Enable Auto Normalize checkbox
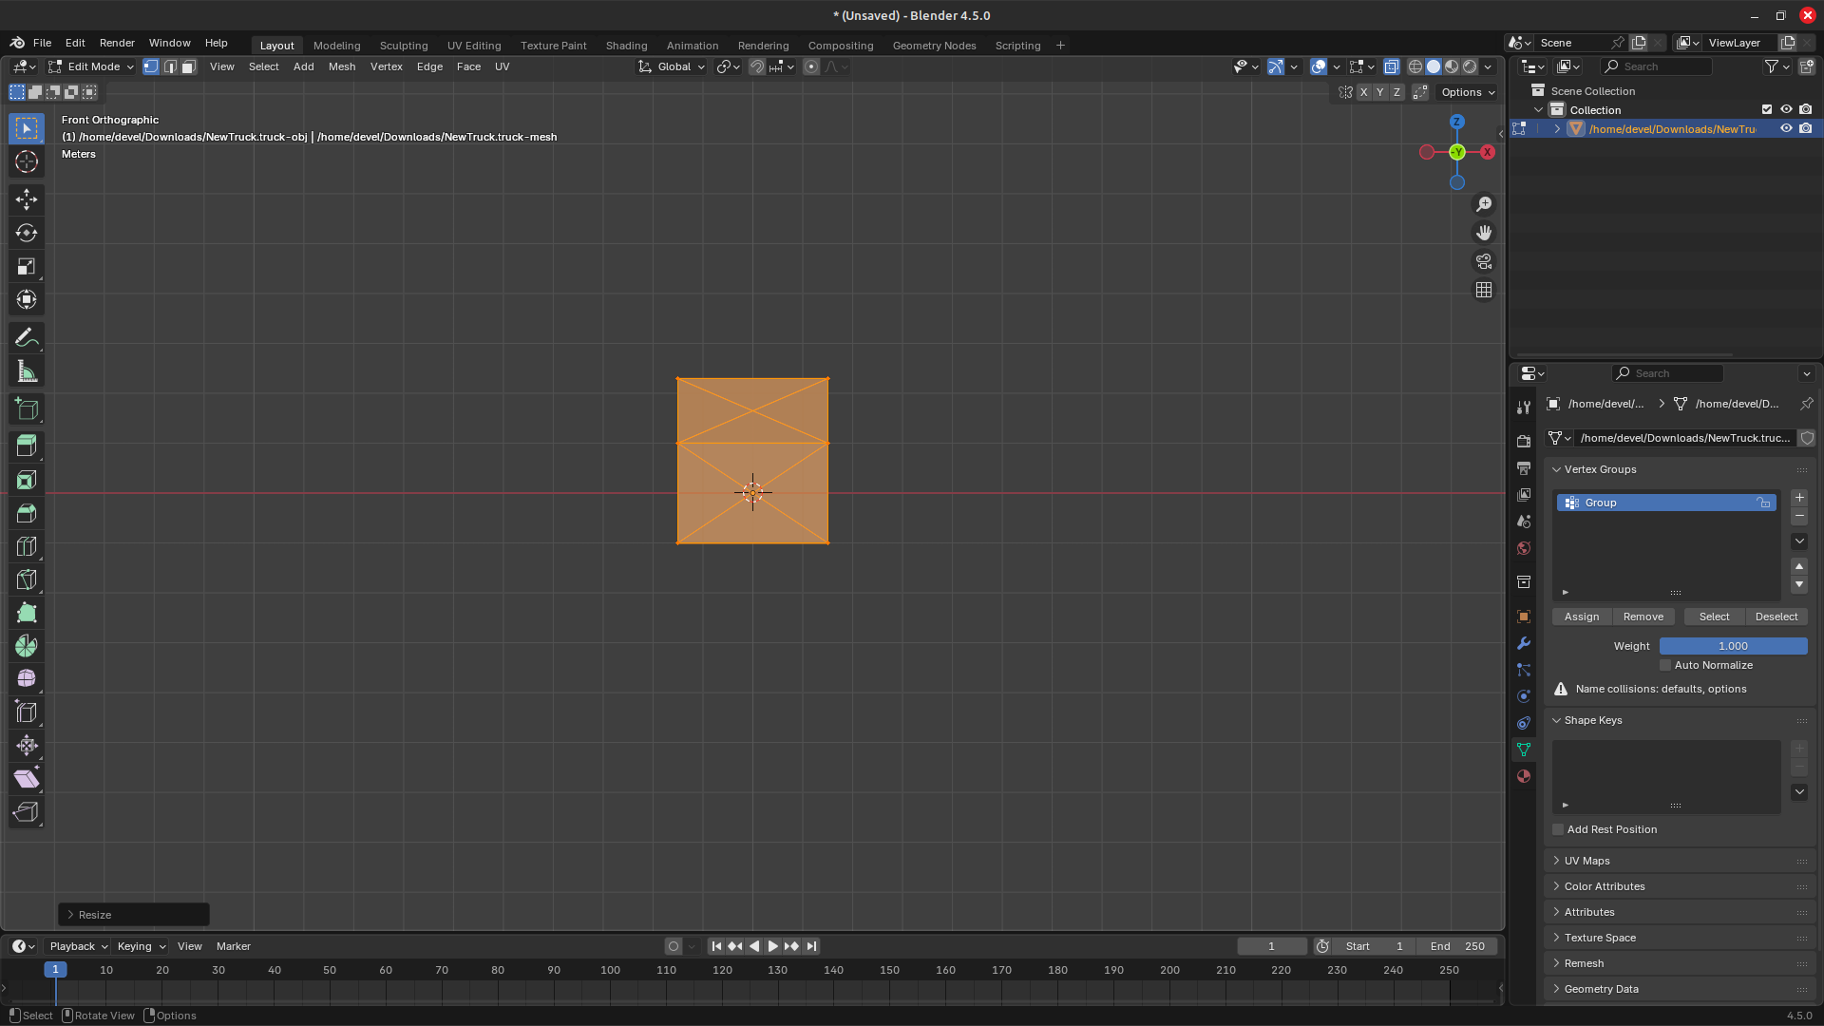 click(1665, 665)
